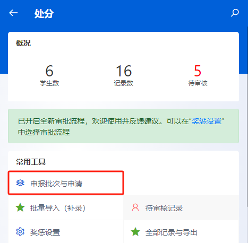
Task: Click the stacked layers icon
Action: coord(20,183)
